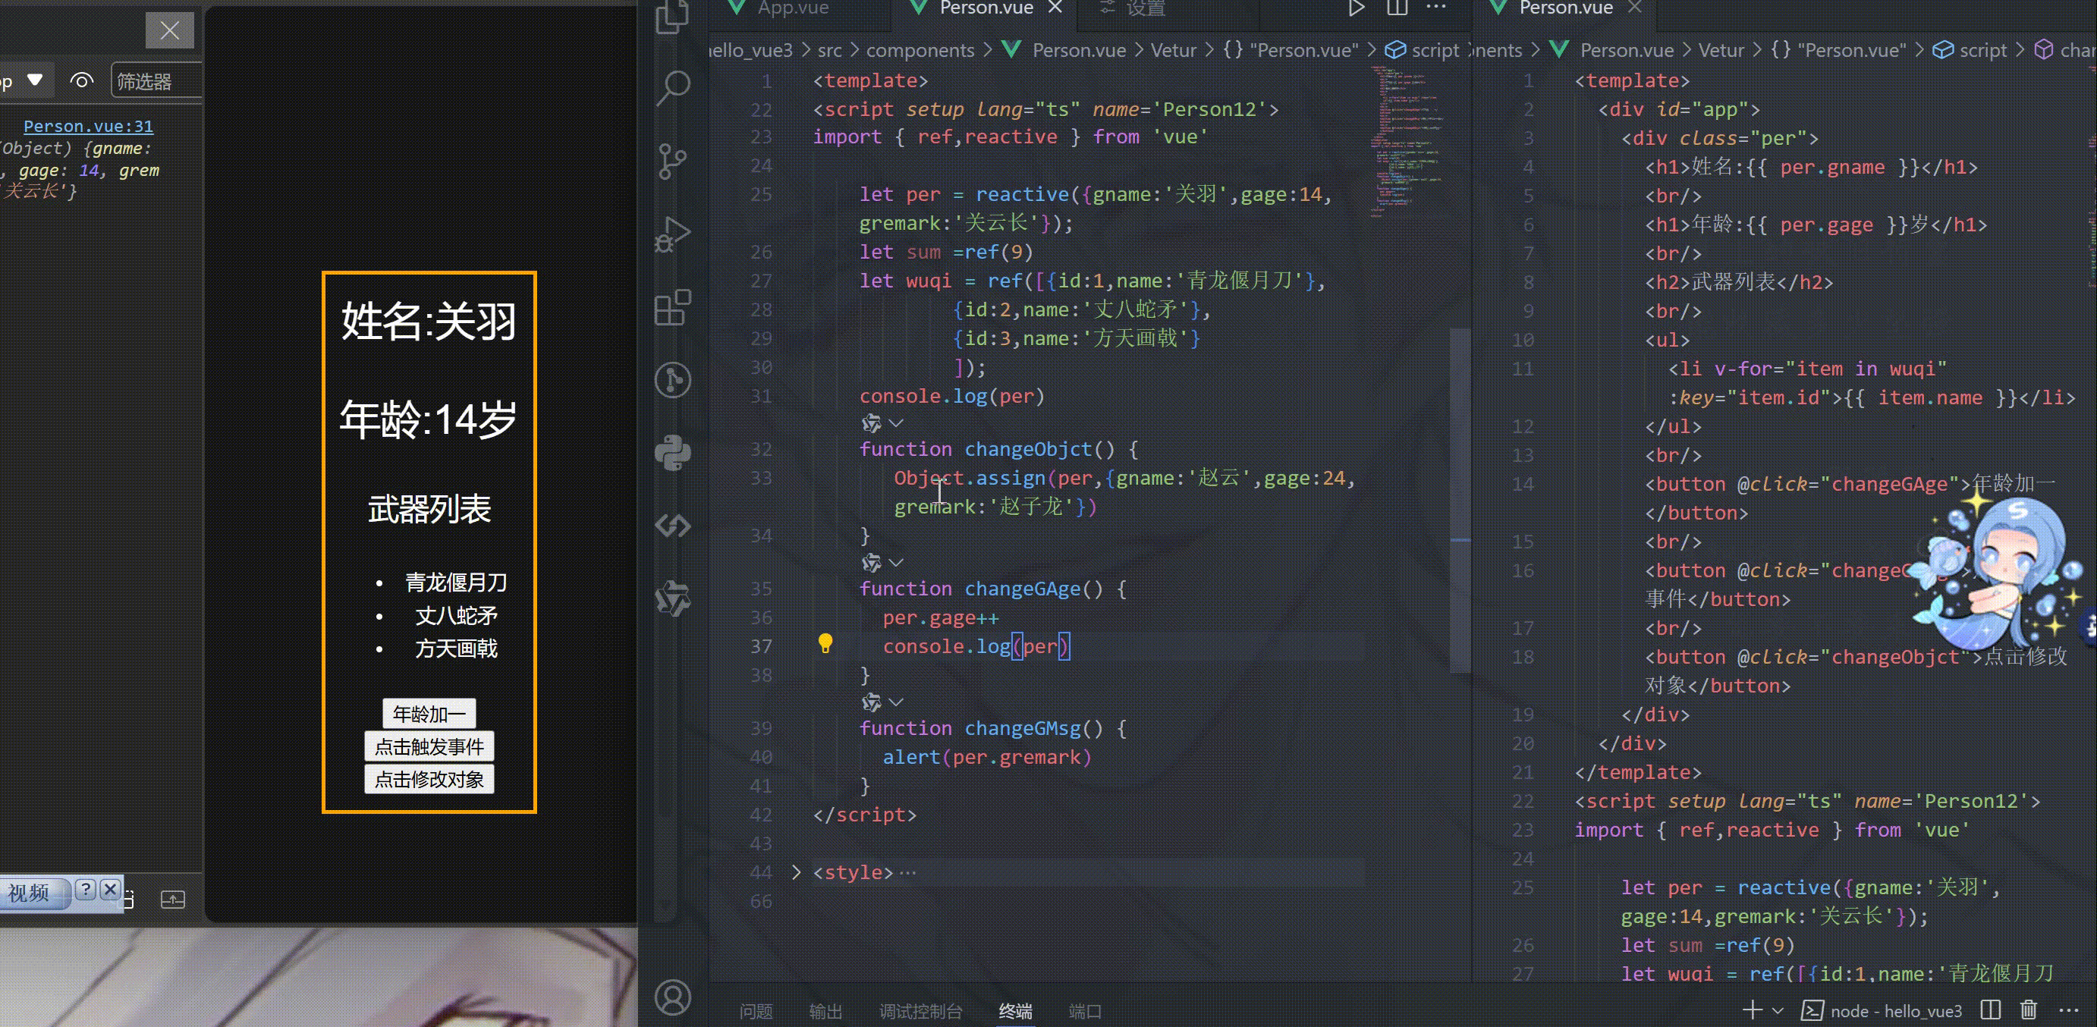The height and width of the screenshot is (1027, 2097).
Task: Click the 点击触发事件 button on the web page
Action: point(429,746)
